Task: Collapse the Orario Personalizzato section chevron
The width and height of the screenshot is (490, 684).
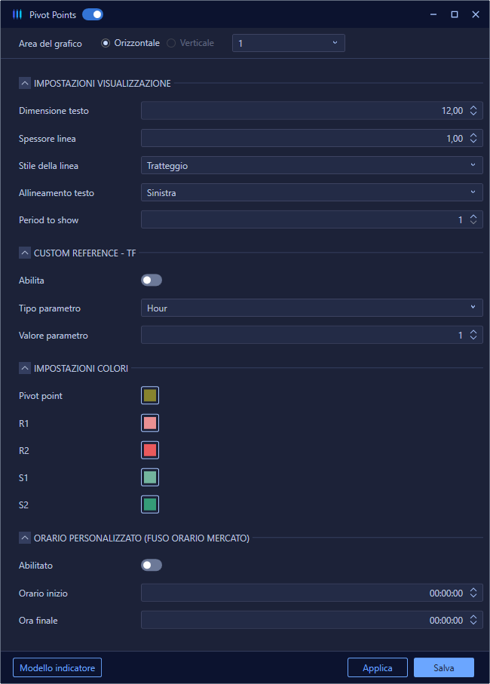Action: 25,538
